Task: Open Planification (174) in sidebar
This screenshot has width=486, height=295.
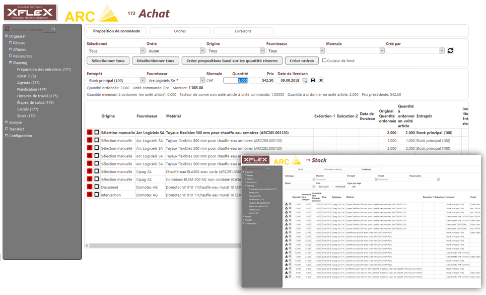Action: click(32, 89)
